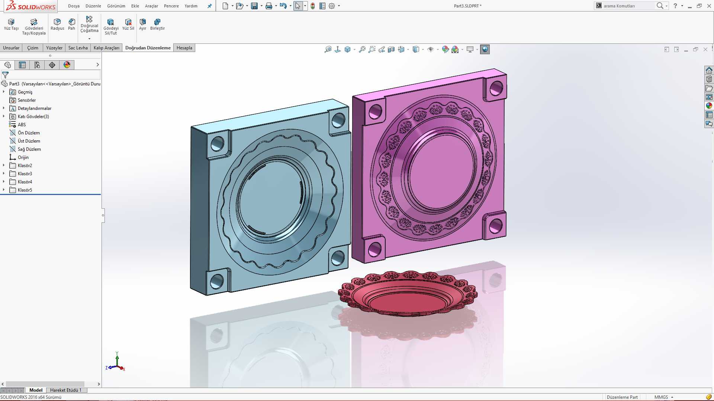The width and height of the screenshot is (714, 401).
Task: Save with the floppy disk icon
Action: [x=254, y=6]
